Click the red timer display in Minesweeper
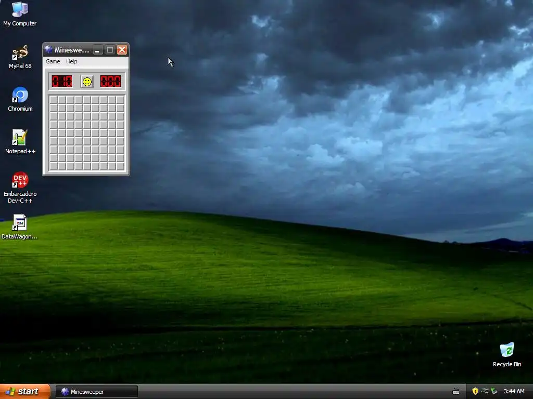The height and width of the screenshot is (399, 533). 110,82
